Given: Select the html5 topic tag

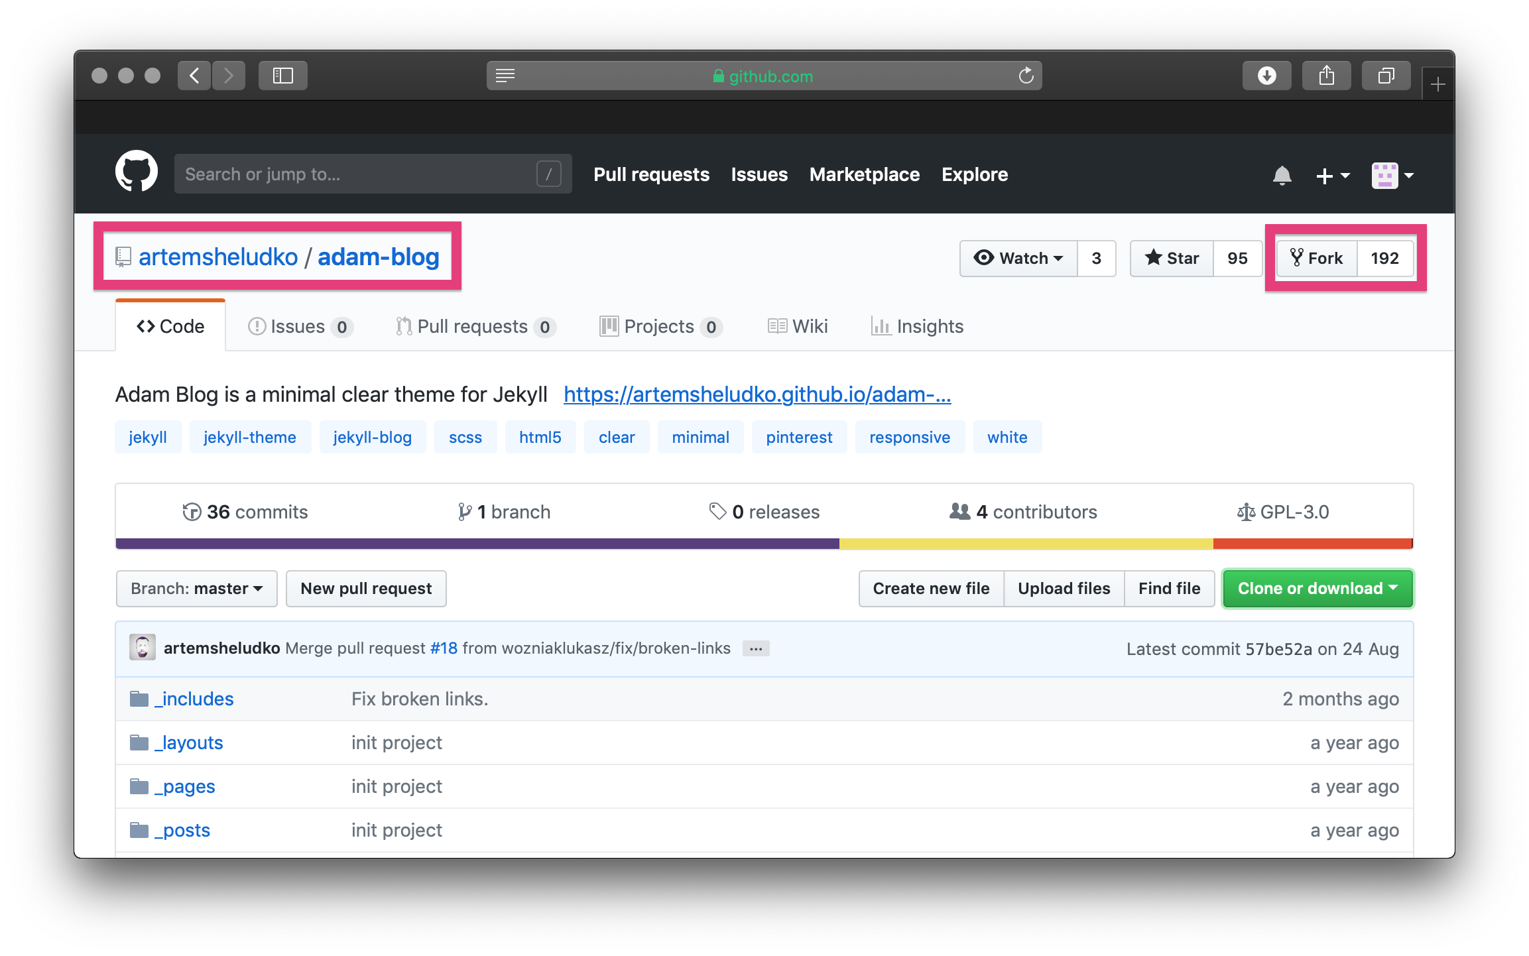Looking at the screenshot, I should [x=540, y=437].
